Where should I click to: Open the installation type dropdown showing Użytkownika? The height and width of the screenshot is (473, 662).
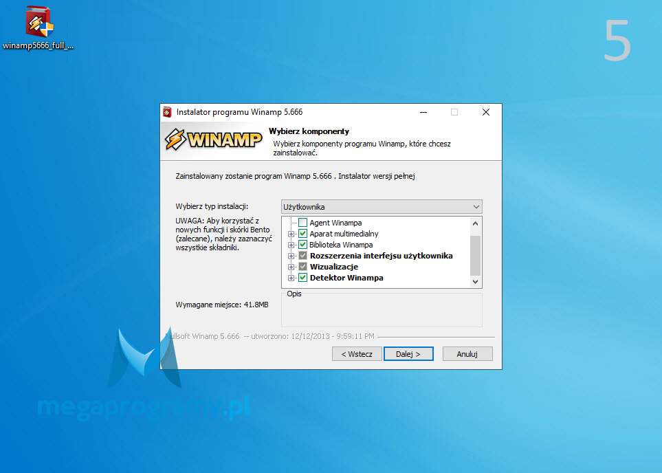pyautogui.click(x=382, y=207)
